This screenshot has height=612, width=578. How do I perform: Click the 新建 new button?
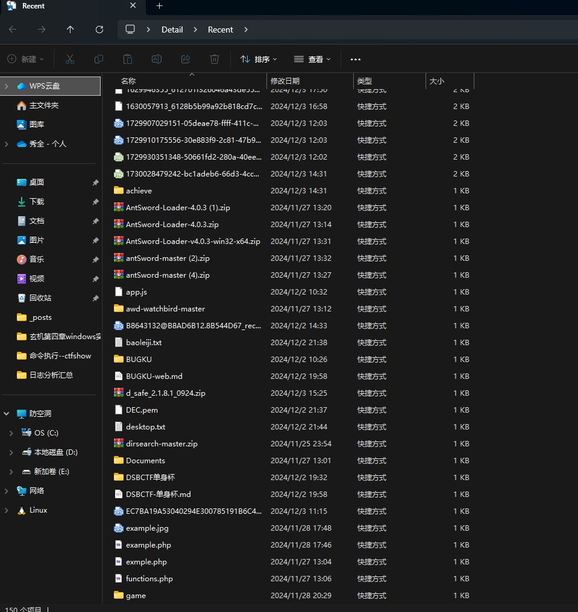(x=25, y=59)
